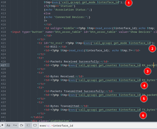Click the get_mode exec match on line 410
157x129 pixels.
click(x=85, y=2)
